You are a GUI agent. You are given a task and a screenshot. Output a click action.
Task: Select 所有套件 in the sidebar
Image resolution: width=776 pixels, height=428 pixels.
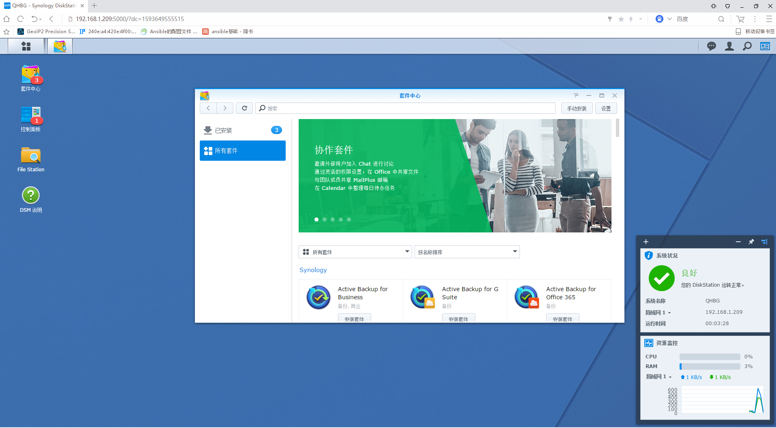(243, 151)
